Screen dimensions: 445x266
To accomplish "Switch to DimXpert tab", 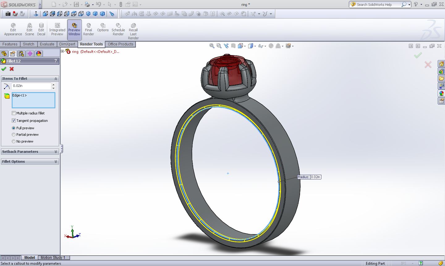I will pos(67,44).
